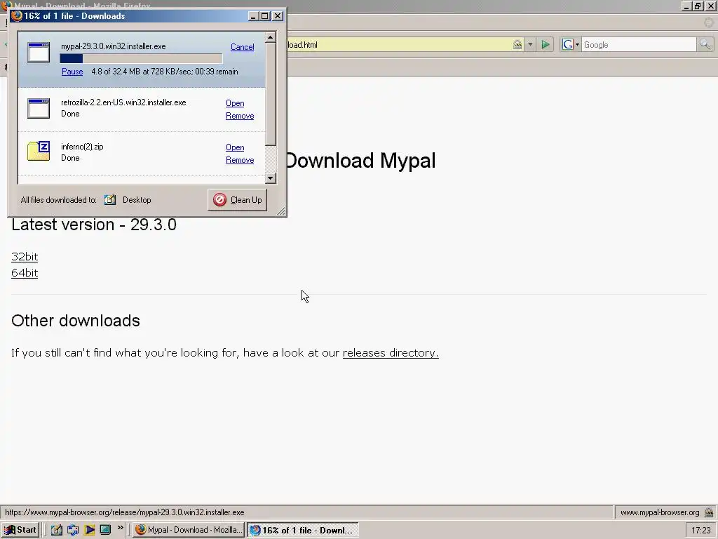Click the search magnifier button
The image size is (718, 539).
point(705,44)
